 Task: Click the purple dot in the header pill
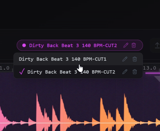point(24,45)
